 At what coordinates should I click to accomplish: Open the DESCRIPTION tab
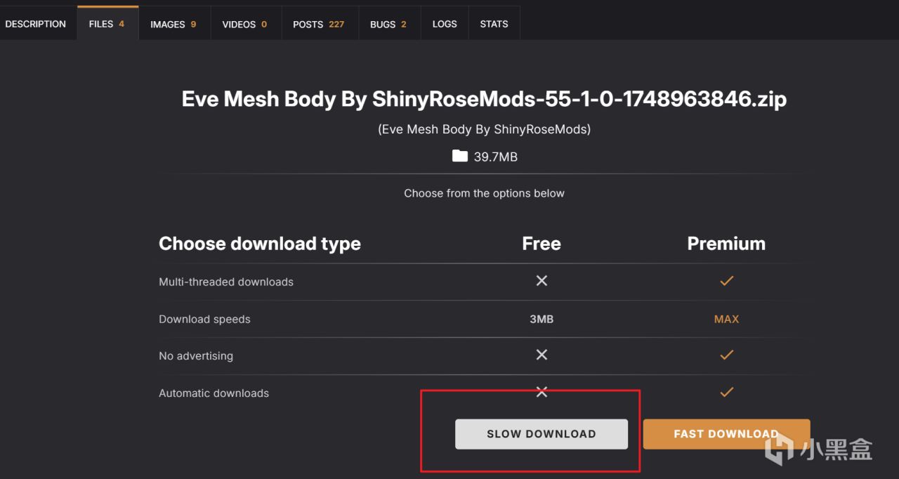(35, 24)
